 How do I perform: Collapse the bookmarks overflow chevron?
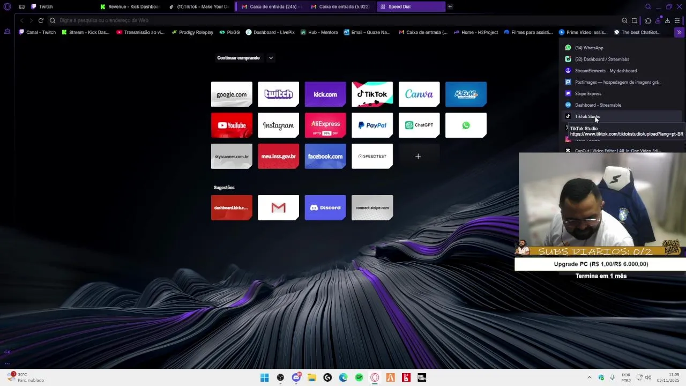point(679,32)
